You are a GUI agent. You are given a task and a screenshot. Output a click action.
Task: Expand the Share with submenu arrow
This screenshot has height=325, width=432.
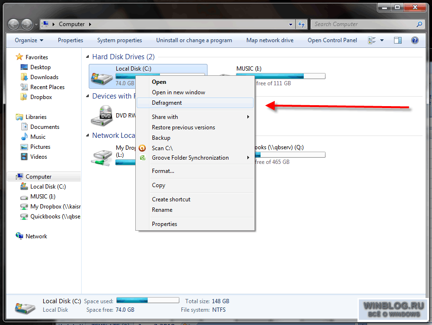[x=248, y=117]
